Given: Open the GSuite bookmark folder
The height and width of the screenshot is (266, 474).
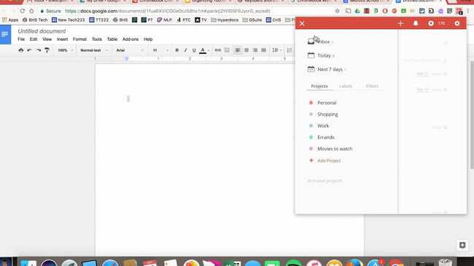Looking at the screenshot, I should pyautogui.click(x=252, y=20).
